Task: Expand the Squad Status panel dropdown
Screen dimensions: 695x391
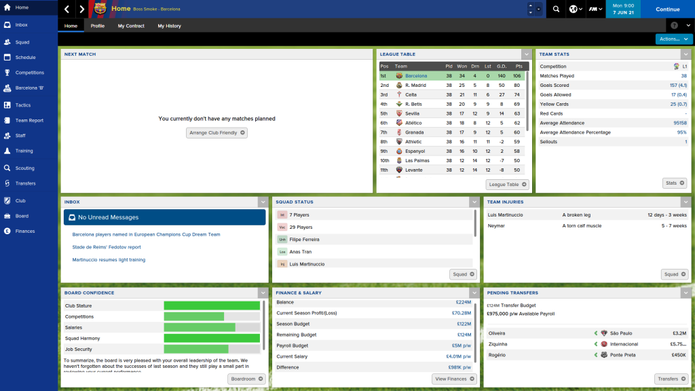Action: point(474,202)
